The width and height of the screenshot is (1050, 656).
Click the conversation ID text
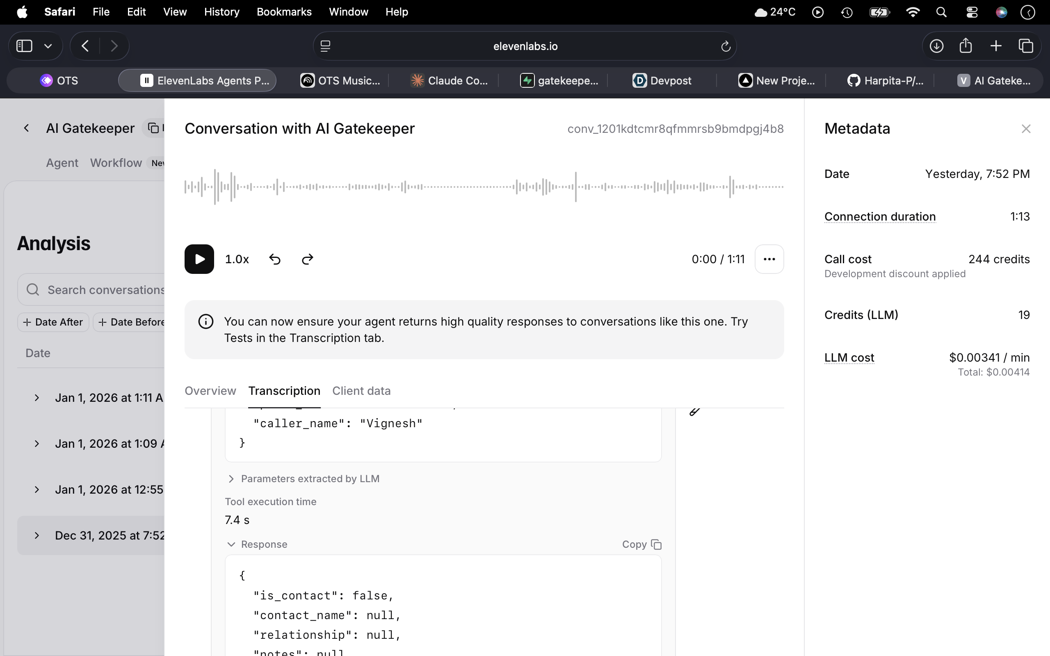[x=676, y=129]
